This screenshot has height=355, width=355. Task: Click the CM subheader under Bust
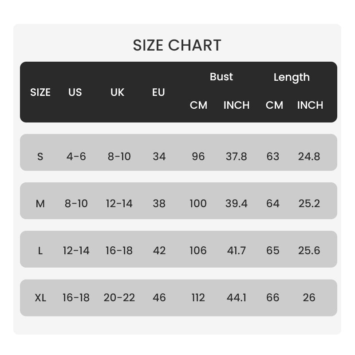click(198, 105)
